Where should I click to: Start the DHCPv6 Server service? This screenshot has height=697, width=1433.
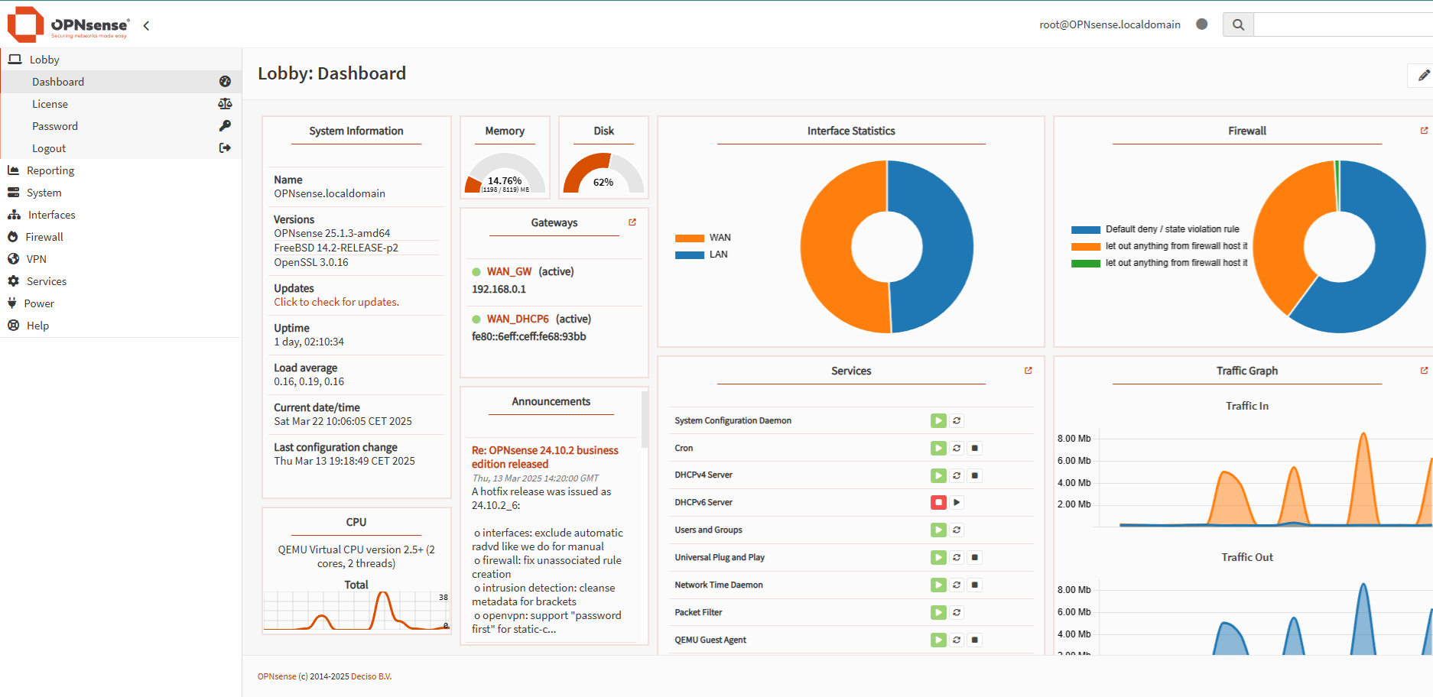coord(957,502)
